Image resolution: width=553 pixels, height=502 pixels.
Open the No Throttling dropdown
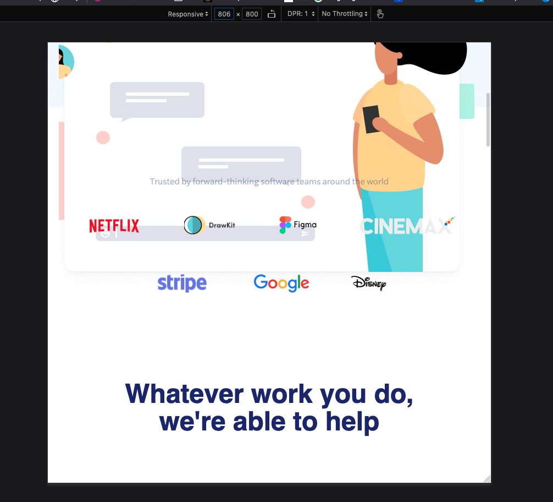[345, 14]
